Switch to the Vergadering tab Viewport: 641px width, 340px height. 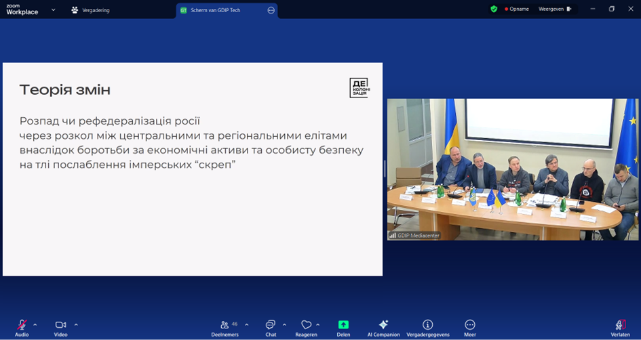[x=90, y=10]
